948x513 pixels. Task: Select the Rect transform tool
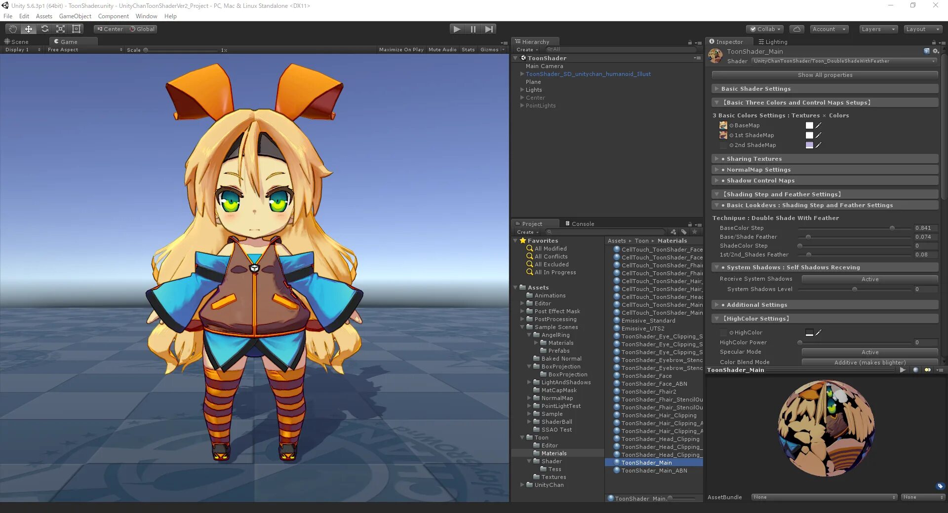coord(76,29)
